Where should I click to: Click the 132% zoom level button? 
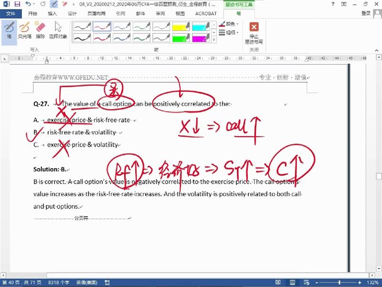[x=373, y=283]
